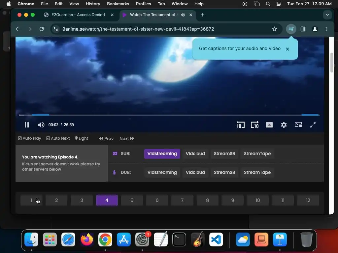Go back to previous page
Screen dimensions: 338x253
pos(18,29)
